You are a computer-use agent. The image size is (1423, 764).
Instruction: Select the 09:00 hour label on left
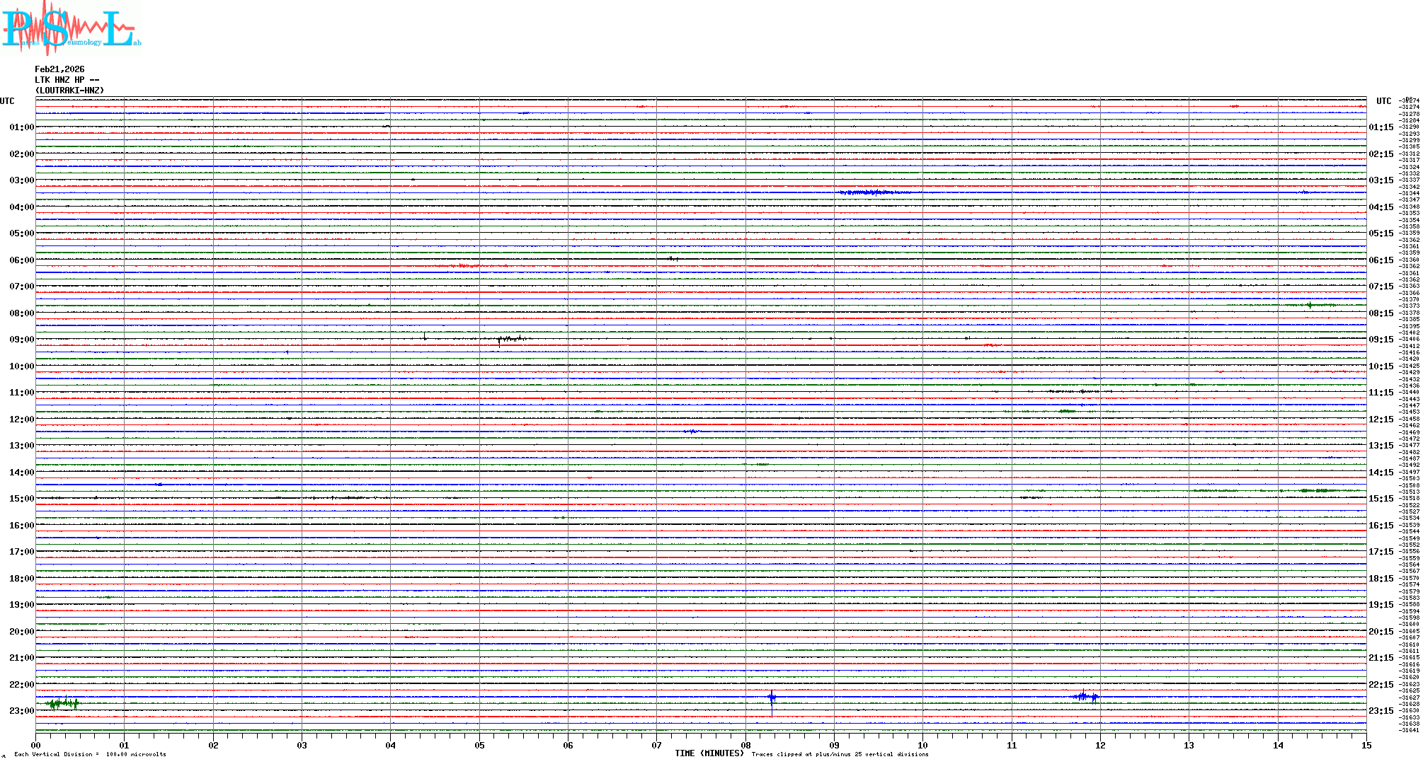tap(21, 340)
